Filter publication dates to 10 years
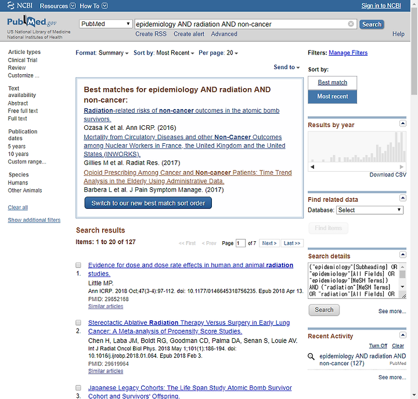Viewport: 418px width, 399px height. [x=18, y=154]
